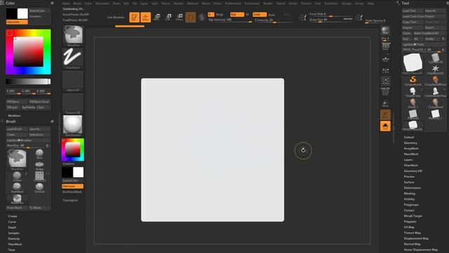The width and height of the screenshot is (449, 253).
Task: Select the Smooth brush in Brush palette
Action: tap(39, 188)
